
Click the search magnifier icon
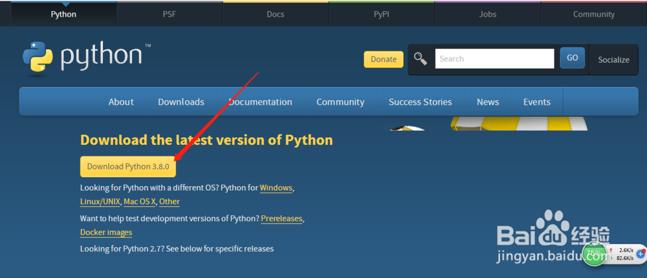pyautogui.click(x=421, y=59)
